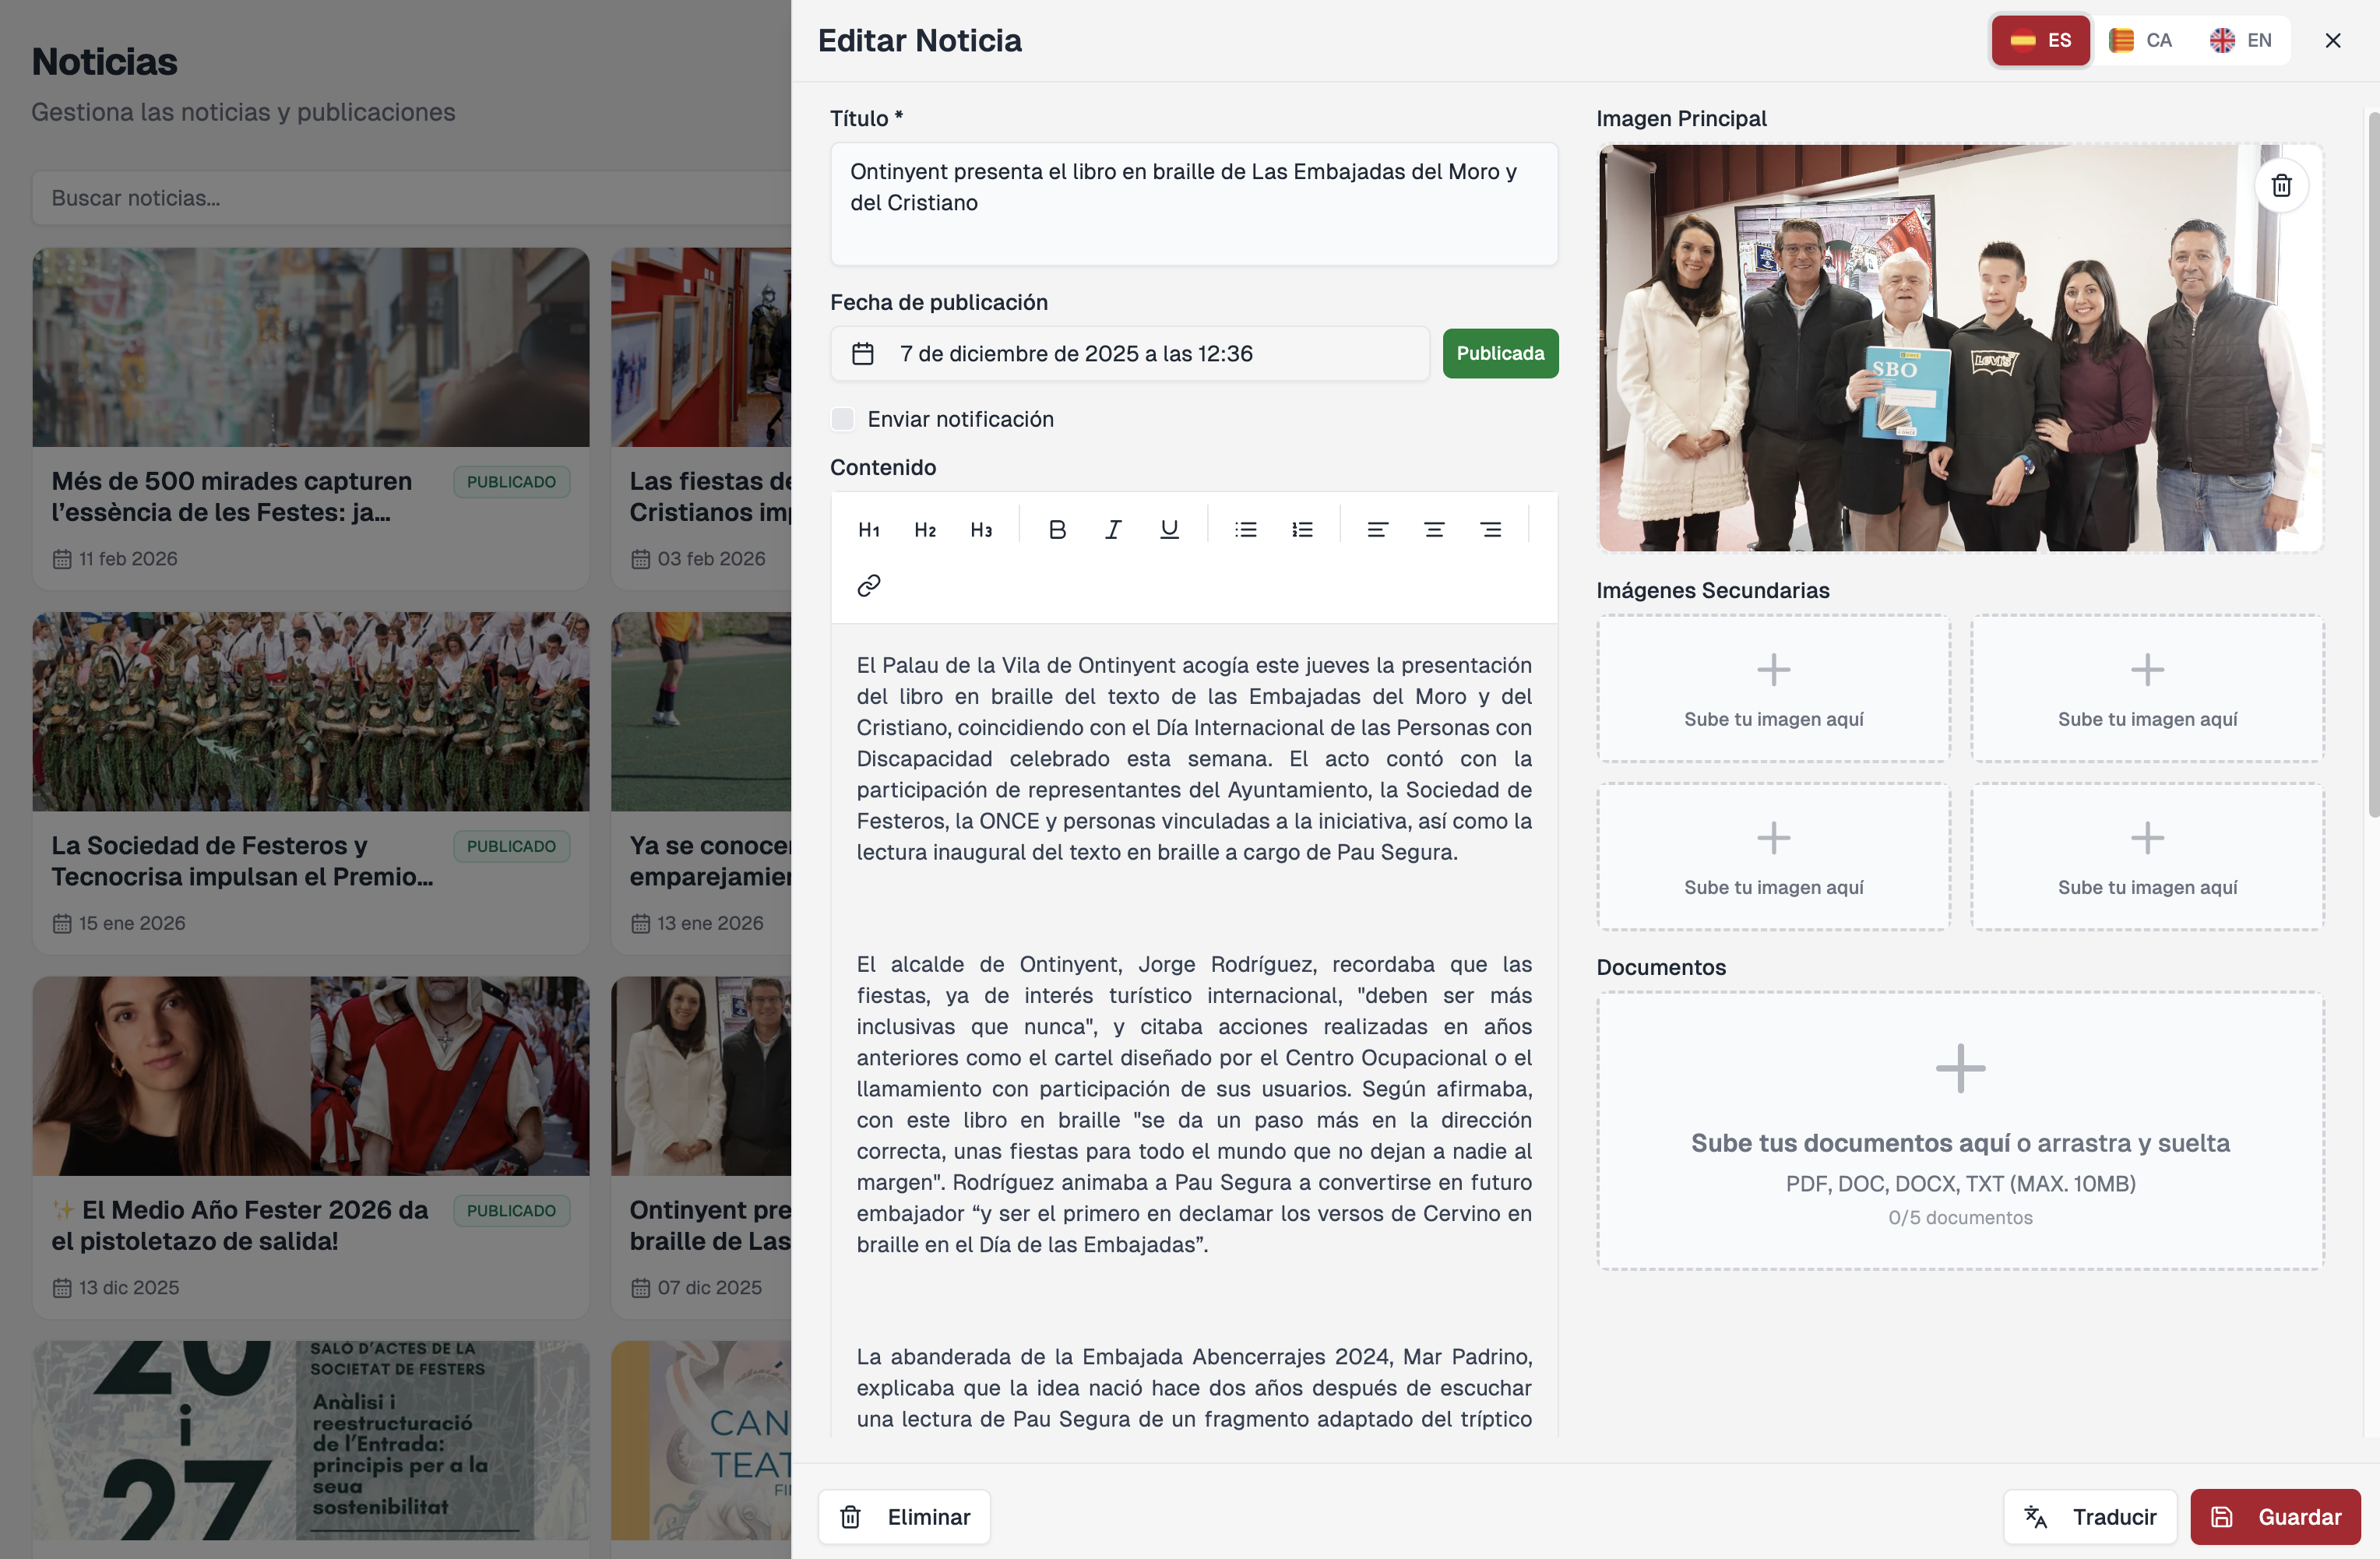
Task: Toggle underline text in editor
Action: click(1169, 530)
